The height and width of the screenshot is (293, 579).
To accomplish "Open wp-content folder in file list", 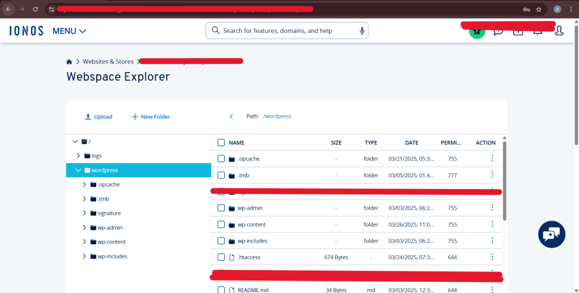I will pos(251,224).
